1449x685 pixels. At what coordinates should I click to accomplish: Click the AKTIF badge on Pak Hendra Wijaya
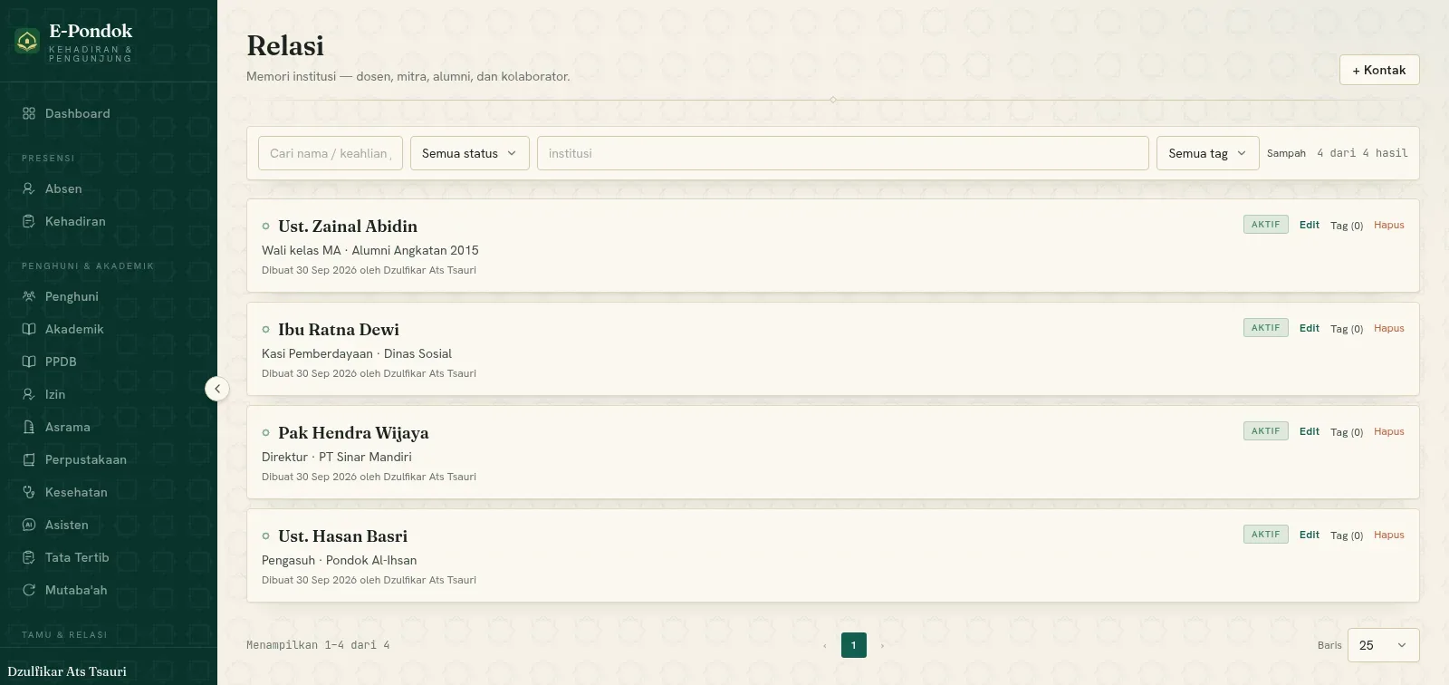[1266, 431]
